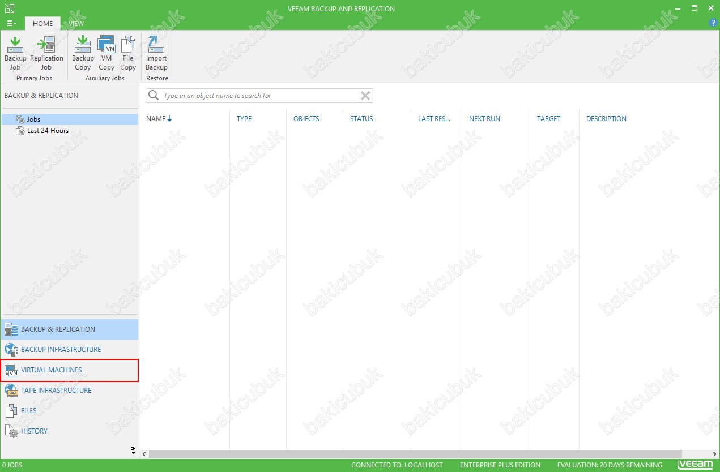
Task: Click the Backup Infrastructure globe icon
Action: coord(11,350)
